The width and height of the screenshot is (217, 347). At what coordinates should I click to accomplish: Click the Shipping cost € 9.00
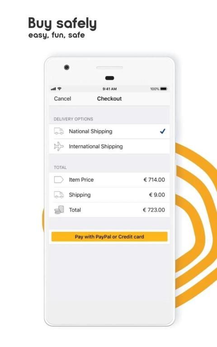[157, 195]
